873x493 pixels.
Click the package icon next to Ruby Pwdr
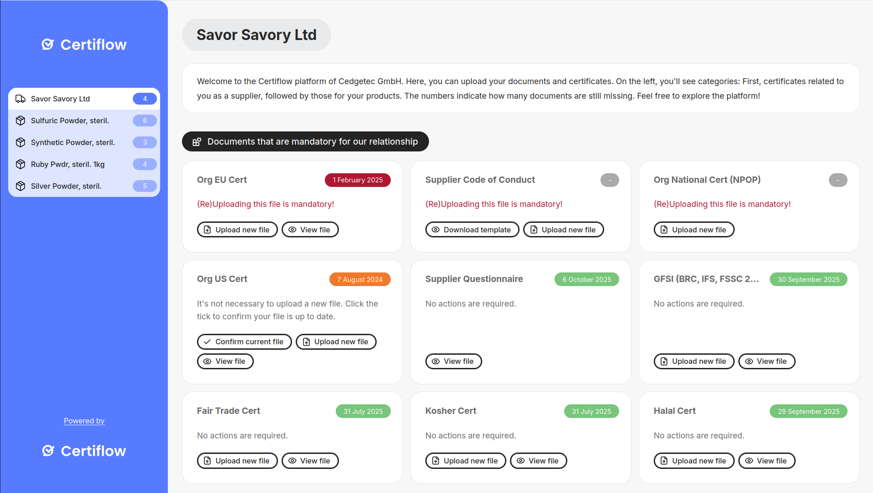pos(20,164)
